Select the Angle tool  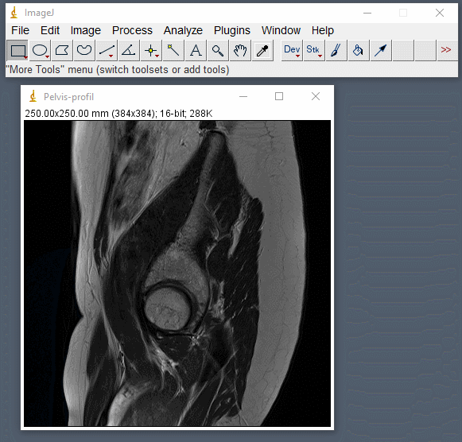129,51
